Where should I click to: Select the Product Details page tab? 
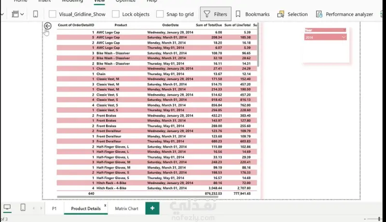[x=86, y=208]
